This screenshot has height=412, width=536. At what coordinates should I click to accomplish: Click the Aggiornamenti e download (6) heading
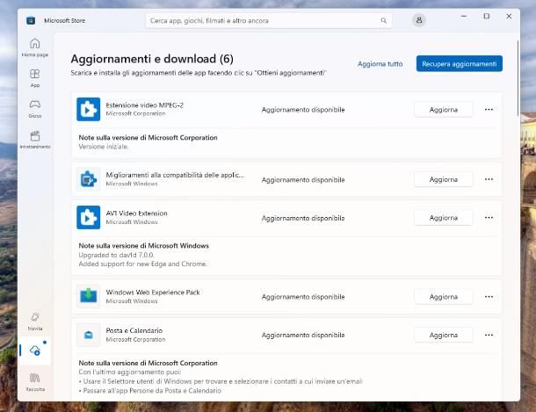pos(152,59)
